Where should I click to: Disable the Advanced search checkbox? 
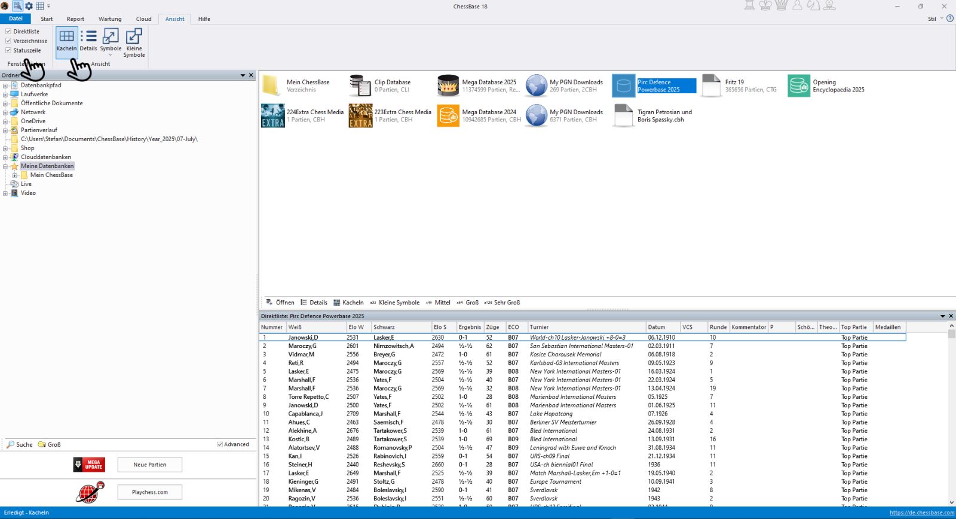(220, 444)
